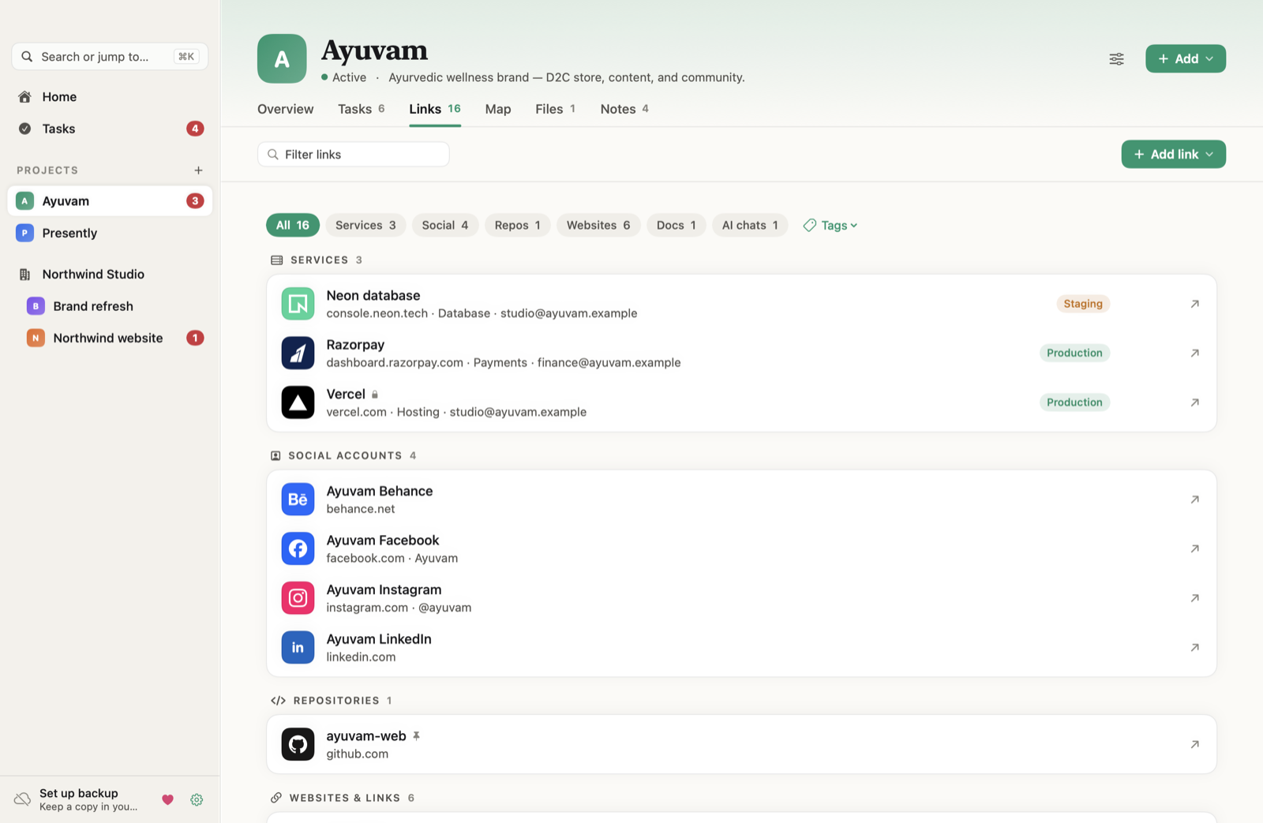Collapse the Repositories section header
This screenshot has height=823, width=1263.
(x=332, y=701)
